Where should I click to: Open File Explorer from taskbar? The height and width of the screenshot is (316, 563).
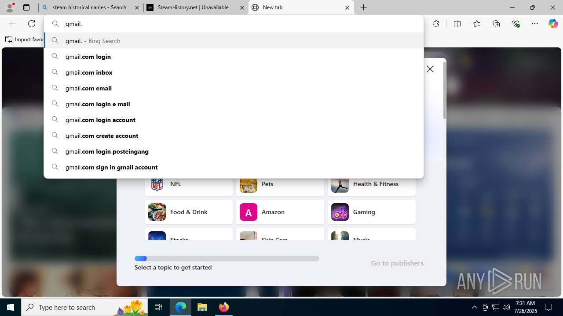click(202, 307)
